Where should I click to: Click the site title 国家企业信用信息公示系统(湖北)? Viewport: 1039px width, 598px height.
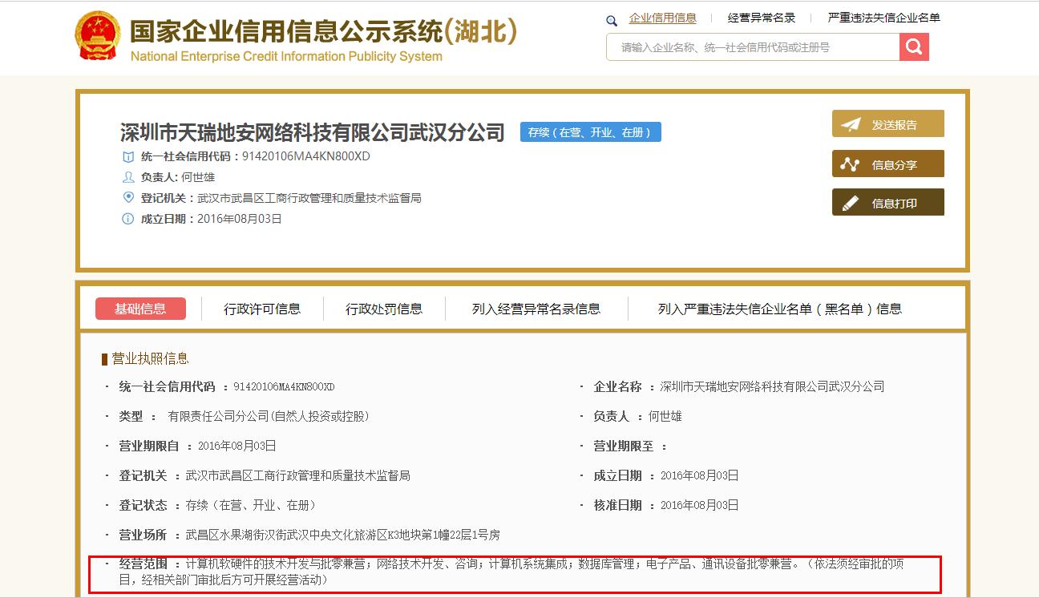pyautogui.click(x=323, y=31)
